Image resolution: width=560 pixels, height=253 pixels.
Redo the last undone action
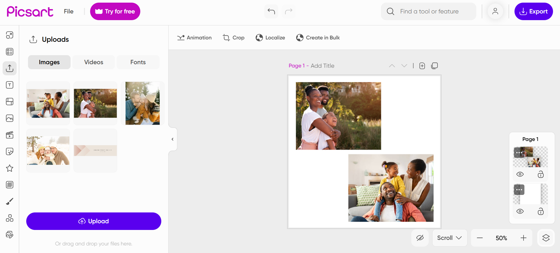point(289,11)
